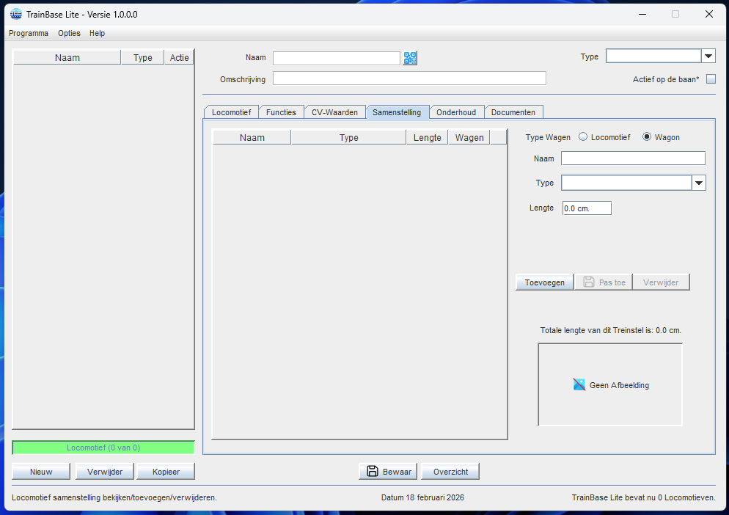Click the TrainBase Lite title bar icon

[15, 14]
